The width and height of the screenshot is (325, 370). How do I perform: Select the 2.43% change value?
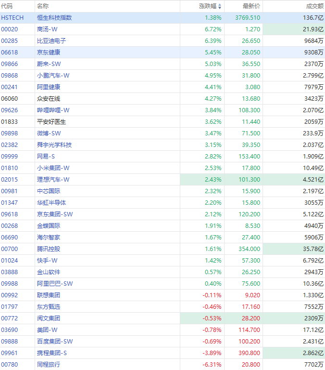[213, 180]
